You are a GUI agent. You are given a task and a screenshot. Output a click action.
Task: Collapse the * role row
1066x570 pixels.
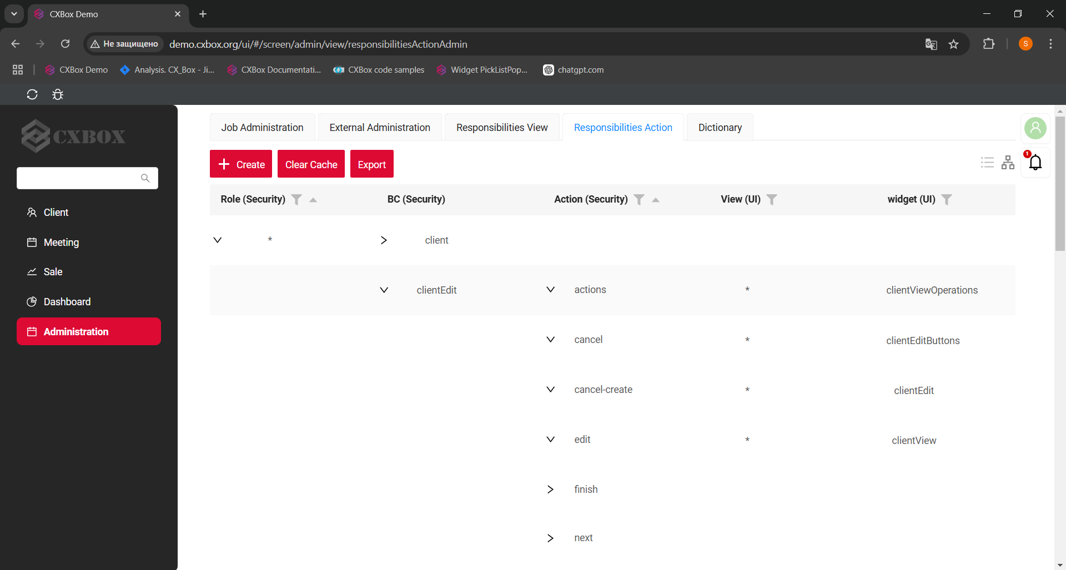[218, 240]
